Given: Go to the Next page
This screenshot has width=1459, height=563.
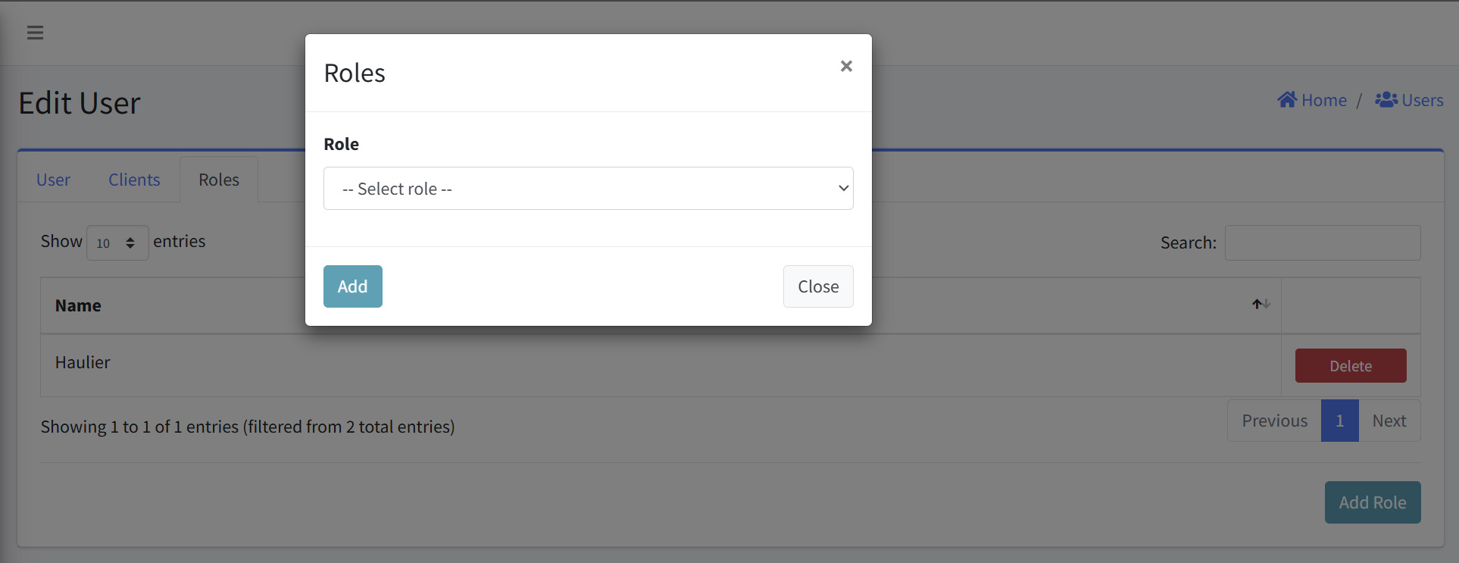Looking at the screenshot, I should point(1389,421).
